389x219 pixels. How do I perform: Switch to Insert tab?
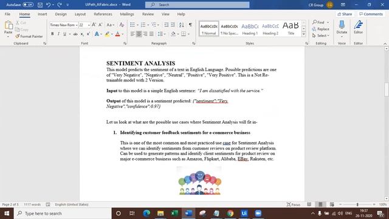coord(42,14)
